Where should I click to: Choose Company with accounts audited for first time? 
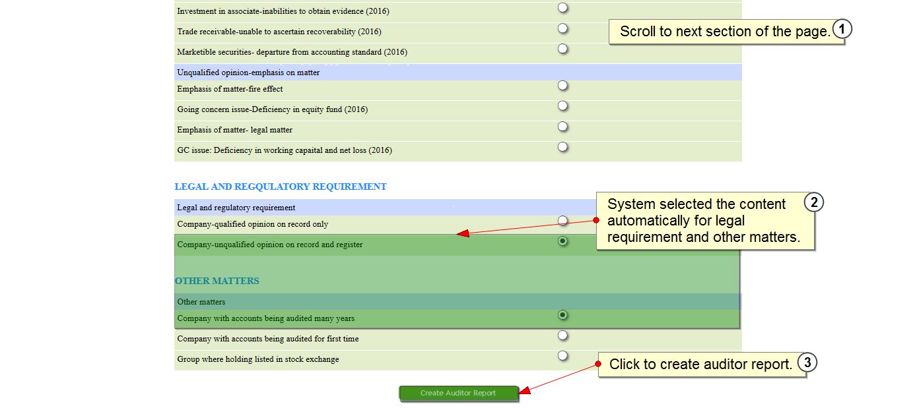(562, 335)
